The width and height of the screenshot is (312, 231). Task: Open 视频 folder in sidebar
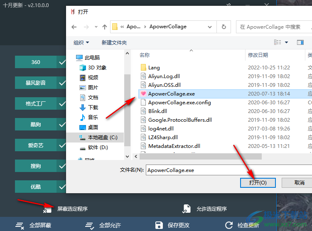click(89, 77)
